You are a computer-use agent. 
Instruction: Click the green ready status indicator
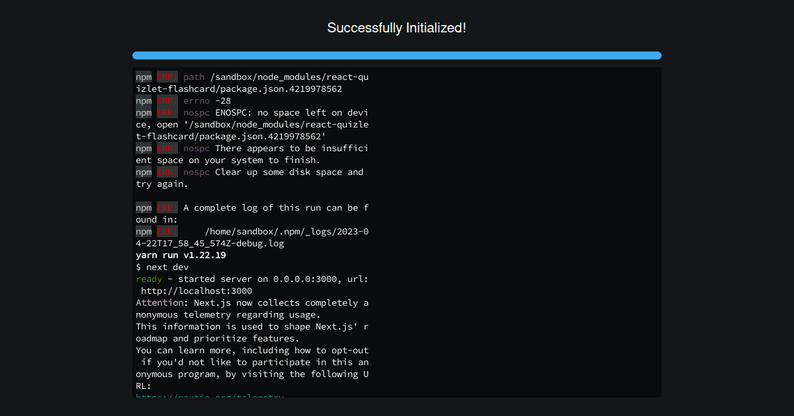pos(148,279)
